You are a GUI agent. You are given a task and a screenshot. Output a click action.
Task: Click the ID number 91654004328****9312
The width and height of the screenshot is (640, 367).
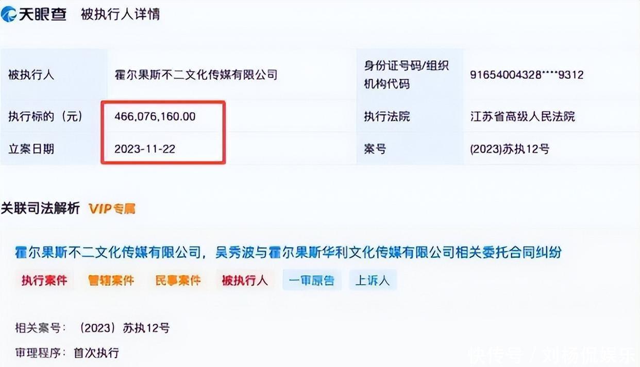coord(527,75)
